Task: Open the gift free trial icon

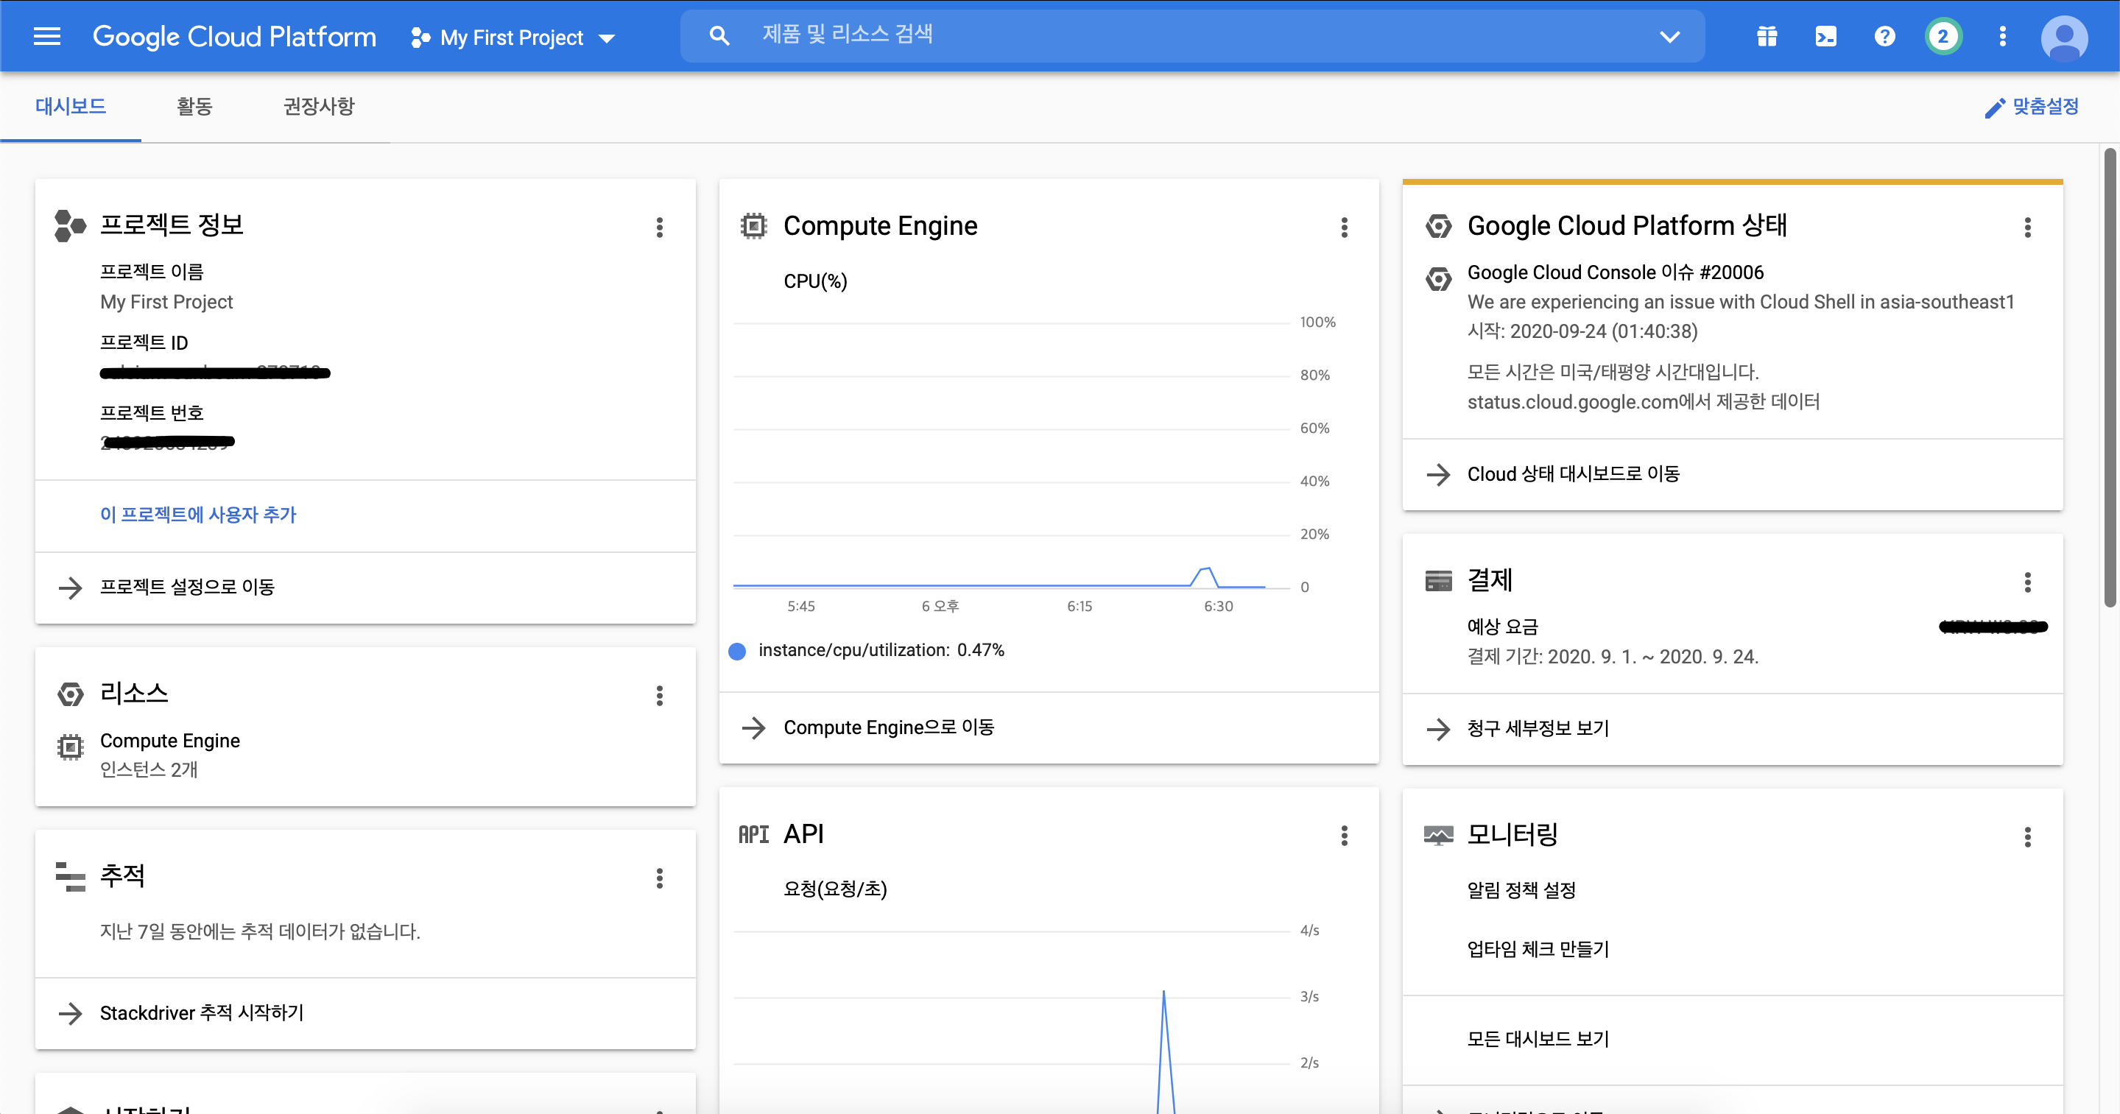Action: [x=1767, y=36]
